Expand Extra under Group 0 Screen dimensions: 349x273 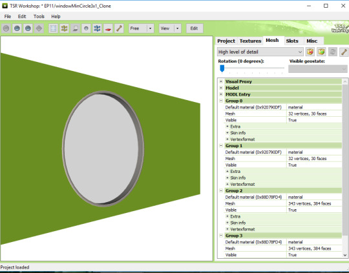coord(227,126)
